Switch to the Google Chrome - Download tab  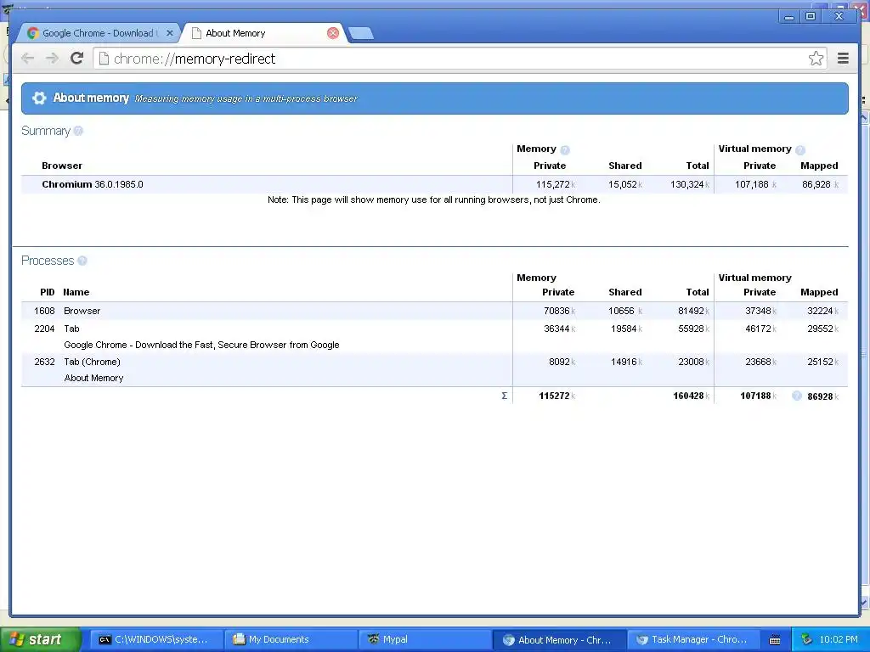(x=100, y=33)
